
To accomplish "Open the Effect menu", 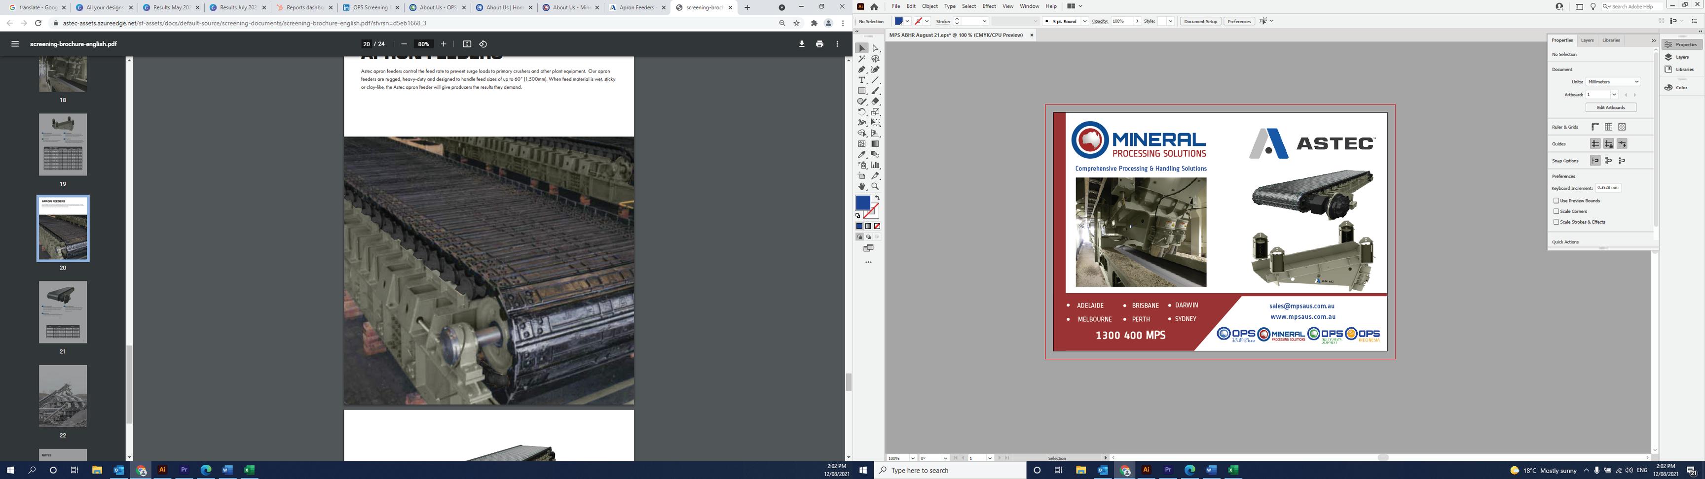I will pyautogui.click(x=989, y=6).
